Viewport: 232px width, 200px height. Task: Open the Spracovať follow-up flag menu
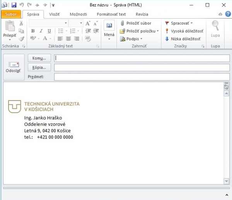tap(179, 23)
